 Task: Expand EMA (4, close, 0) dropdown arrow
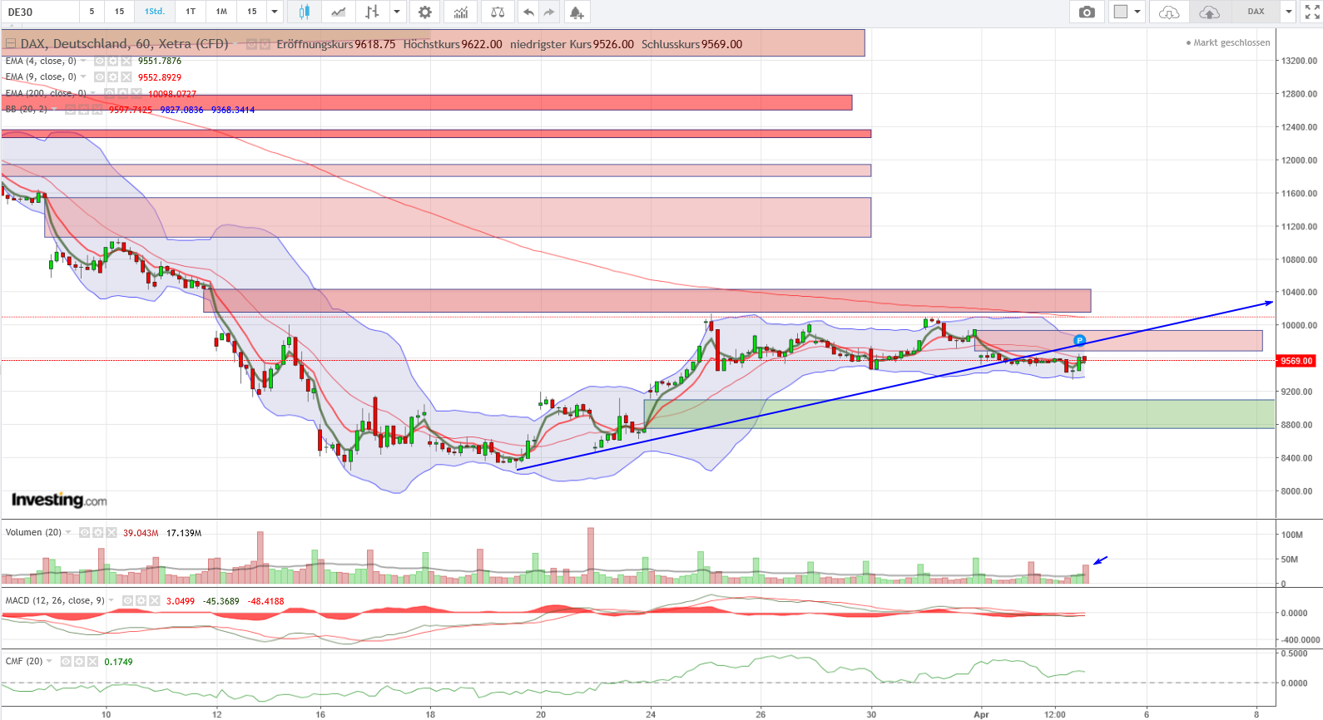click(x=83, y=61)
